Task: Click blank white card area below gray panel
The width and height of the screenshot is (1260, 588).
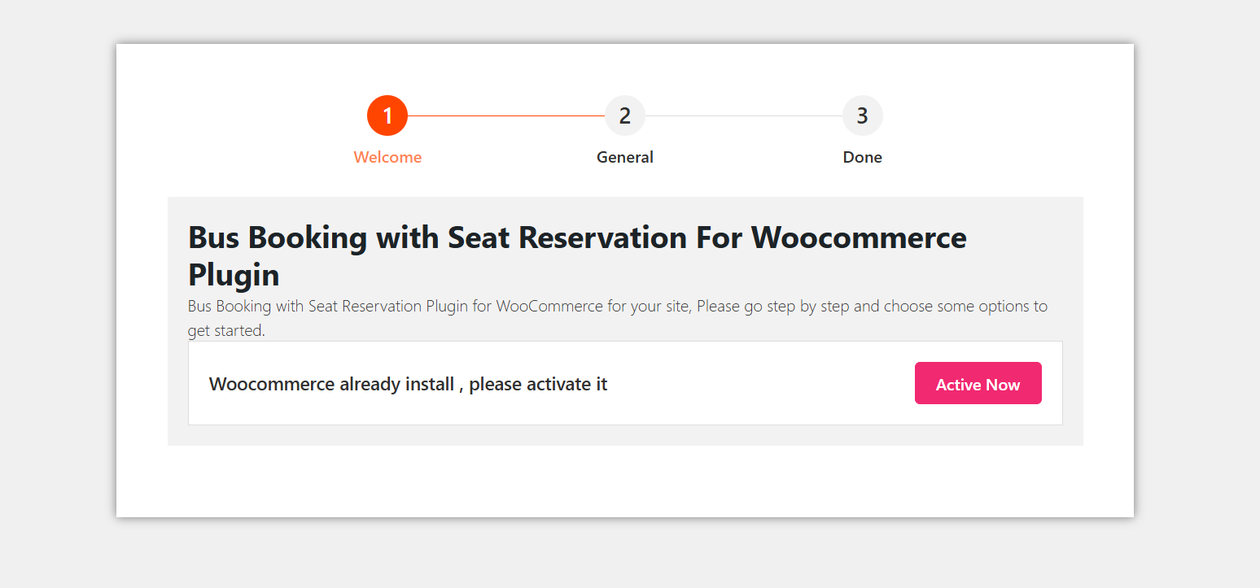Action: point(625,481)
